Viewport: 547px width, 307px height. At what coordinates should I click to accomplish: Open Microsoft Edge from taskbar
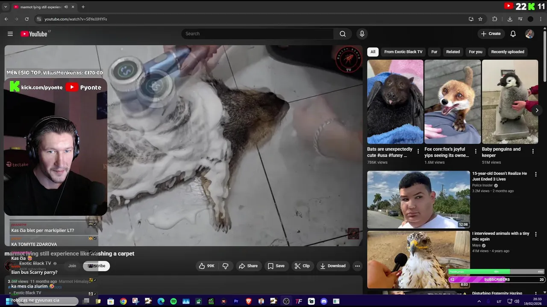pos(161,301)
